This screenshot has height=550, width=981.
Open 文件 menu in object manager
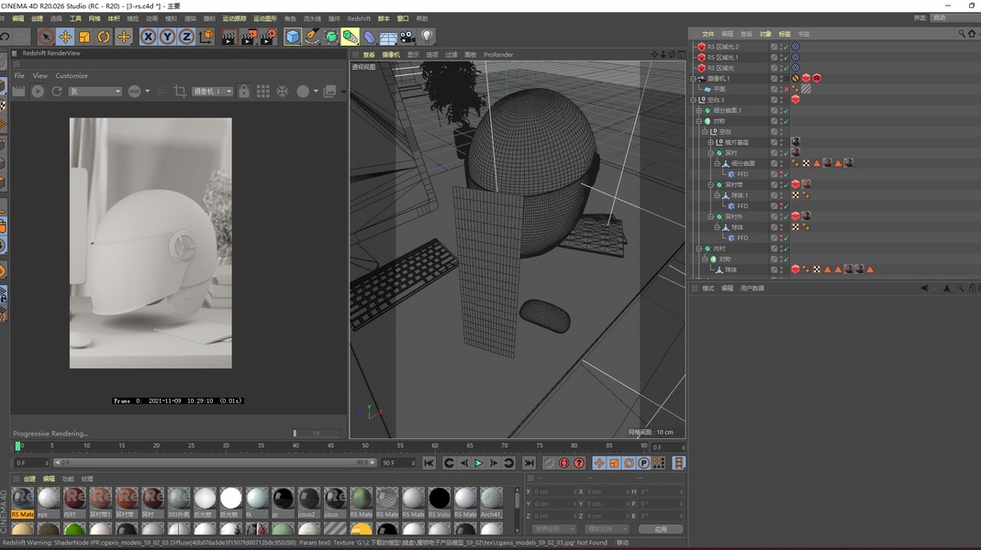708,34
